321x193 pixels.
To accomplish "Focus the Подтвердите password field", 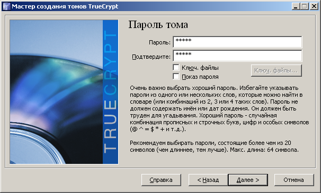I will [237, 56].
